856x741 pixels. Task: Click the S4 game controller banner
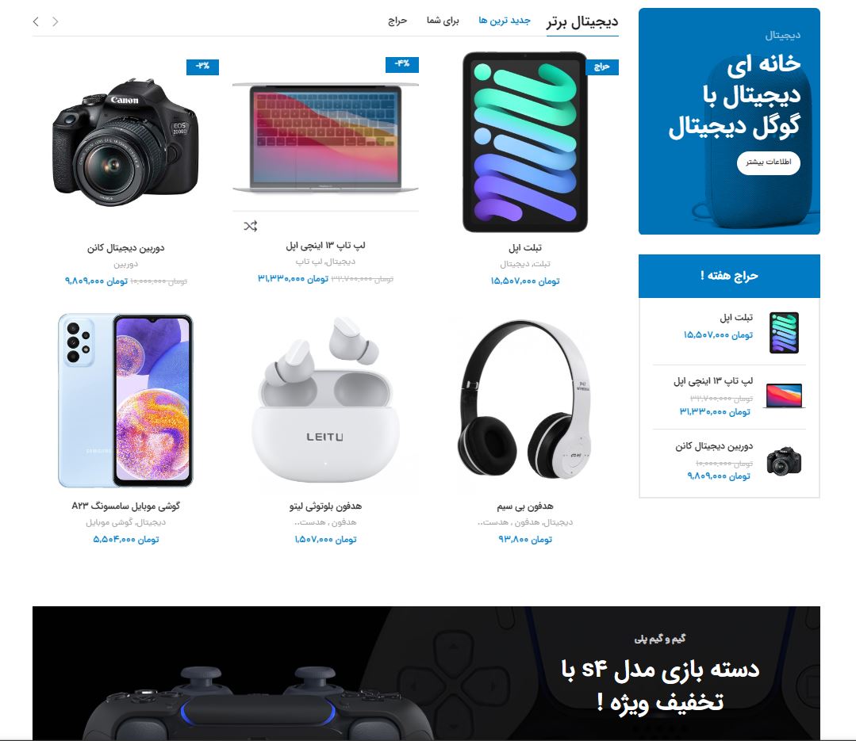426,673
